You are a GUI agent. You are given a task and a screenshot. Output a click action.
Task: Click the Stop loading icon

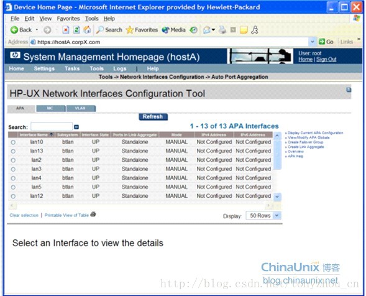click(66, 30)
